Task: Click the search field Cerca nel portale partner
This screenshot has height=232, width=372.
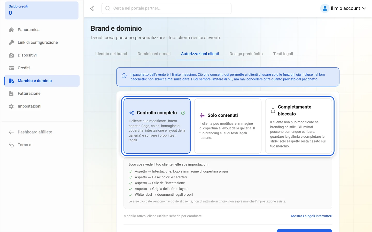Action: (166, 9)
